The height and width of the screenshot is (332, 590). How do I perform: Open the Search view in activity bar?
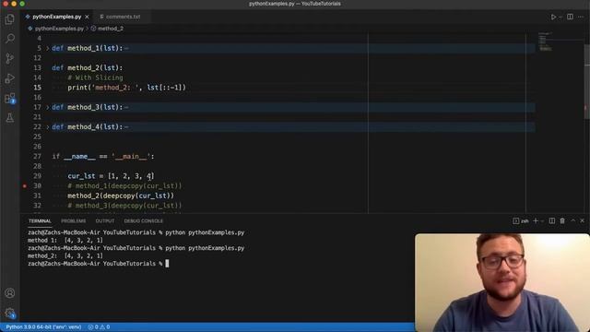click(x=10, y=39)
